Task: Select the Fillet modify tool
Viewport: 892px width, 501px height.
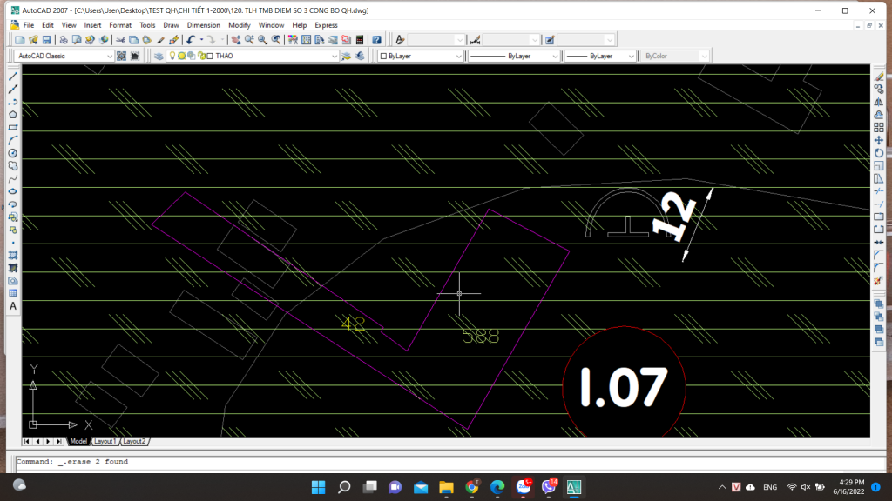Action: pyautogui.click(x=879, y=268)
